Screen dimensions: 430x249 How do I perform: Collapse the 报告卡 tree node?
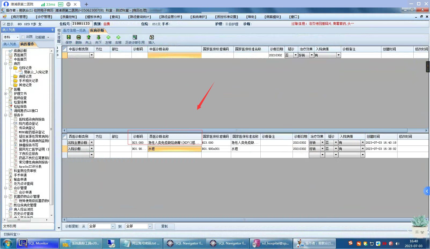6,115
